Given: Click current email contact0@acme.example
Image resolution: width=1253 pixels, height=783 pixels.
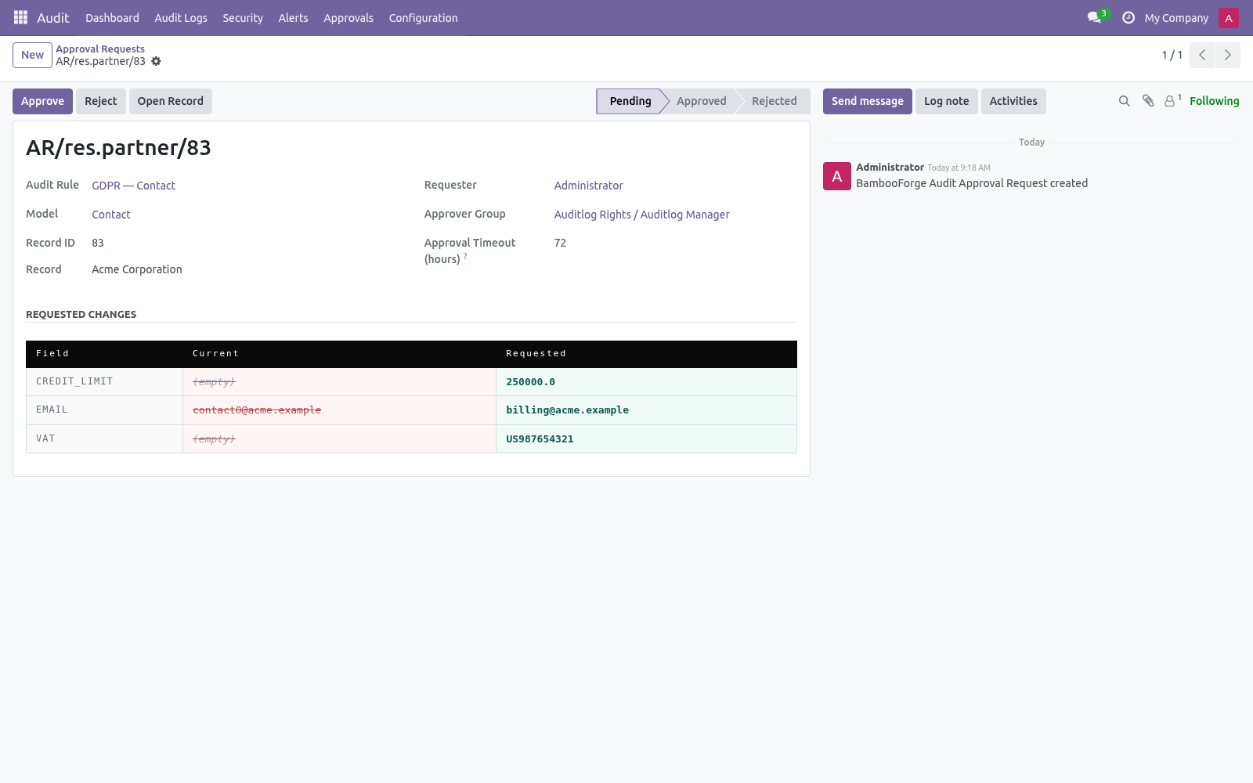Looking at the screenshot, I should 257,410.
